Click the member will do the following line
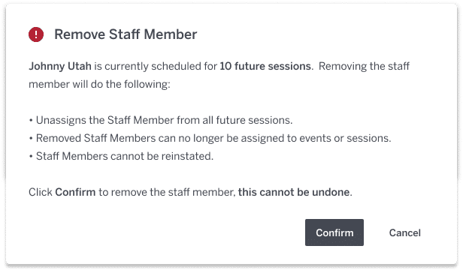 point(99,84)
